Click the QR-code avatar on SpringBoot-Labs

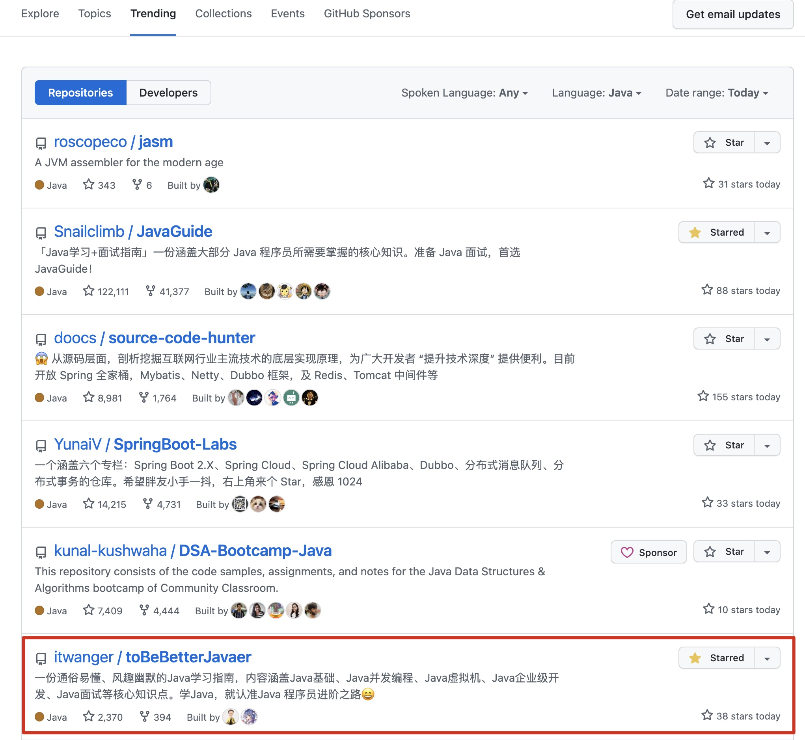click(240, 504)
